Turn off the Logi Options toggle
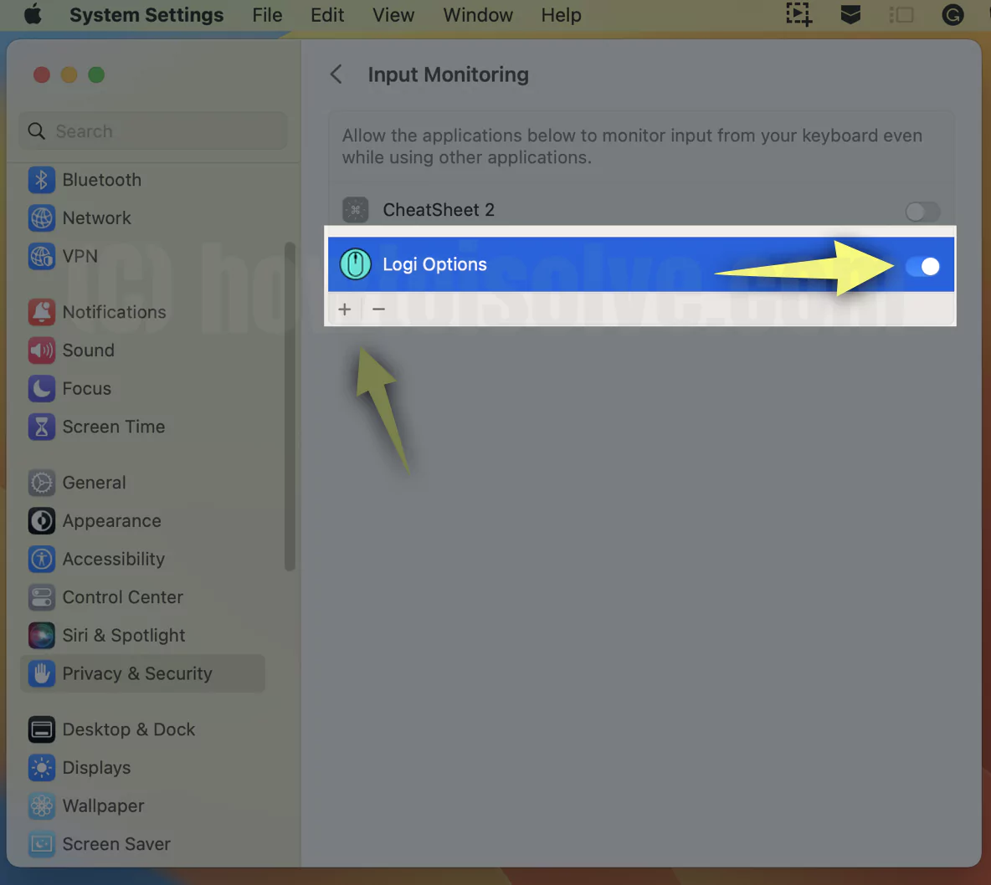The image size is (991, 885). 922,266
